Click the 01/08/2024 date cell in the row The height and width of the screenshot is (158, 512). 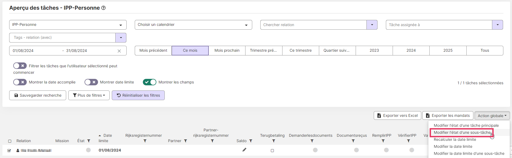[x=110, y=150]
